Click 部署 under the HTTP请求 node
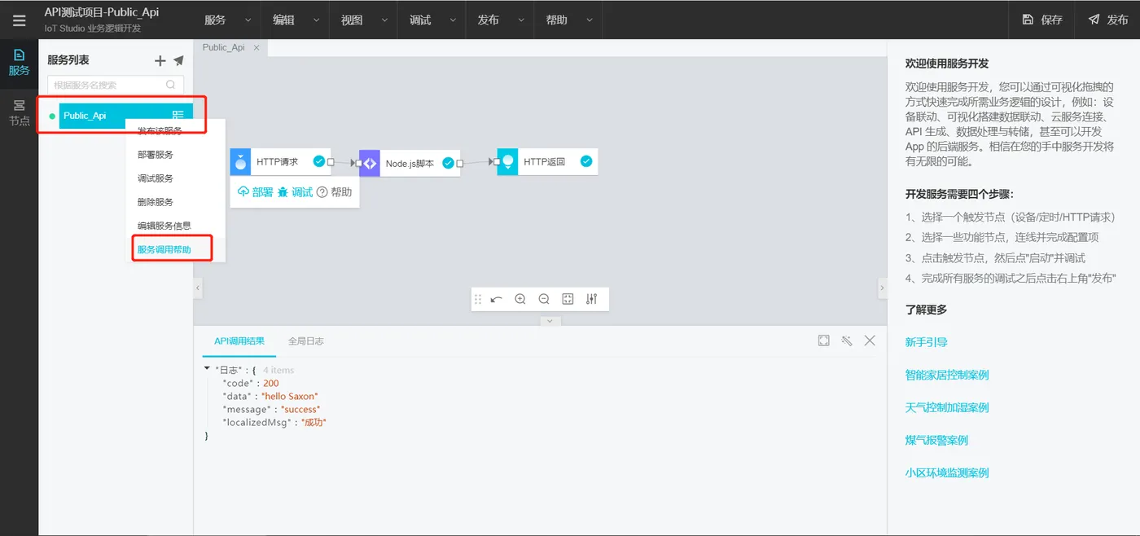This screenshot has width=1140, height=536. [255, 192]
